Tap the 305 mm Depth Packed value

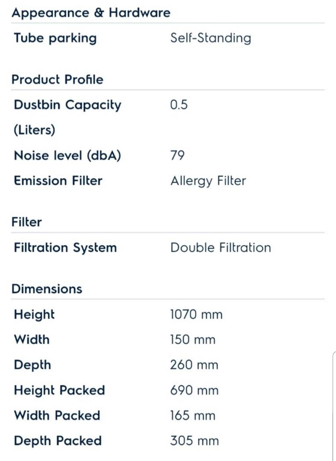tap(194, 441)
